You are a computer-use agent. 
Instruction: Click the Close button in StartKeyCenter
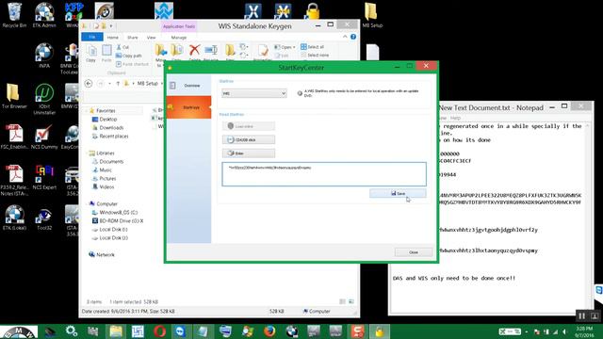414,252
